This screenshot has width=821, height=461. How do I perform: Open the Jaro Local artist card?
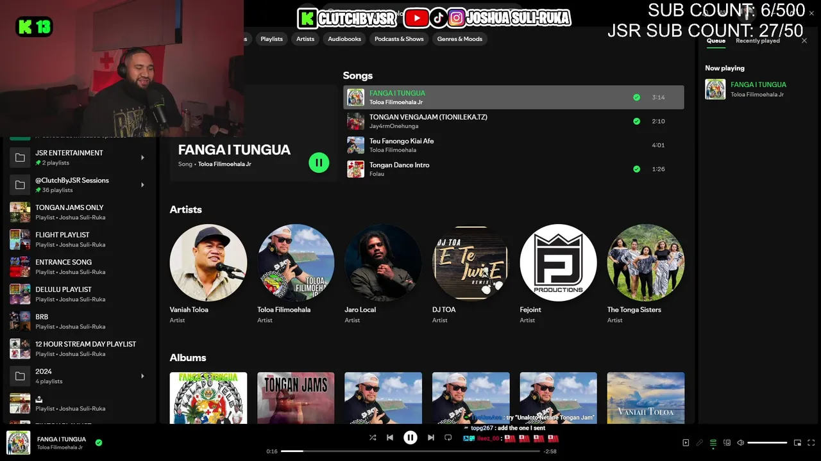coord(383,274)
